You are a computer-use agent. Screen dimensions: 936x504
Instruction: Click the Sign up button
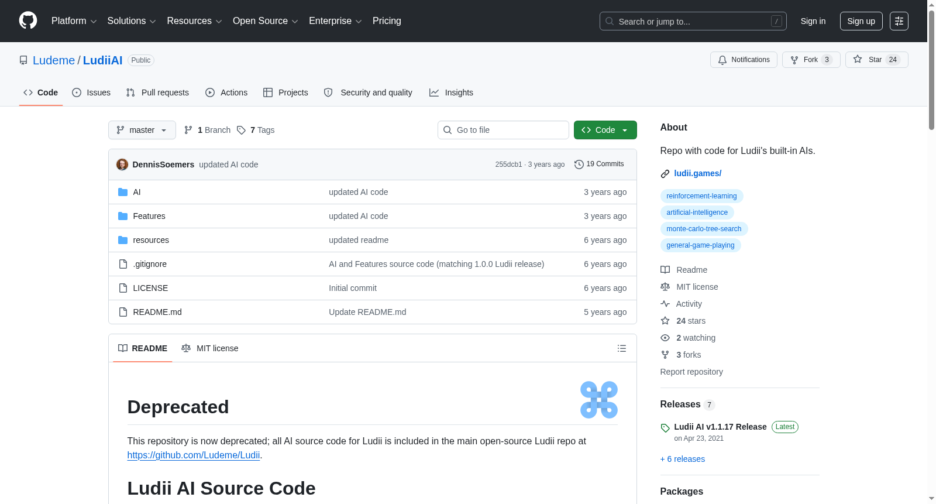861,21
